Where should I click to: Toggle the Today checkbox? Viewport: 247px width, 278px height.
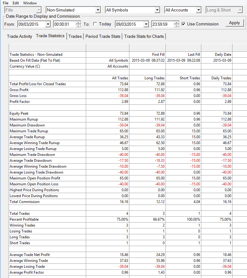coord(95,24)
